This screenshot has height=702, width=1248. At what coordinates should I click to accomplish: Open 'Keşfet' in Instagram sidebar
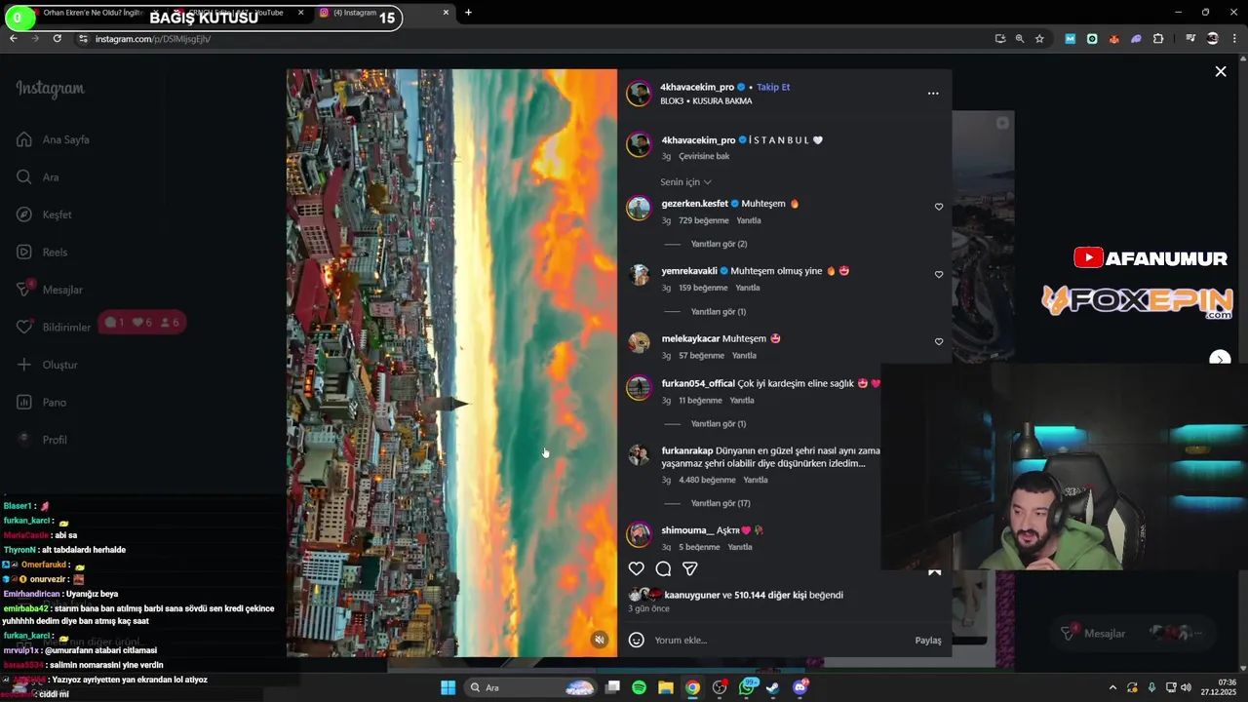45,214
